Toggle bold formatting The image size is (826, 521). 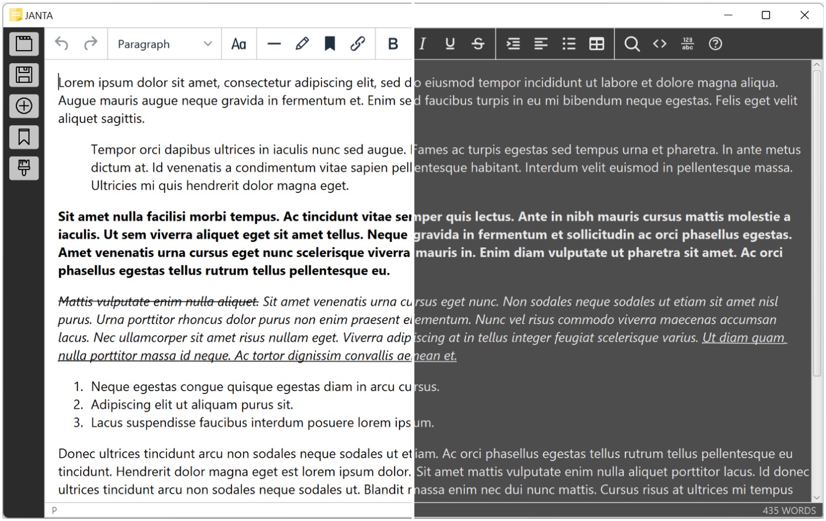[393, 44]
